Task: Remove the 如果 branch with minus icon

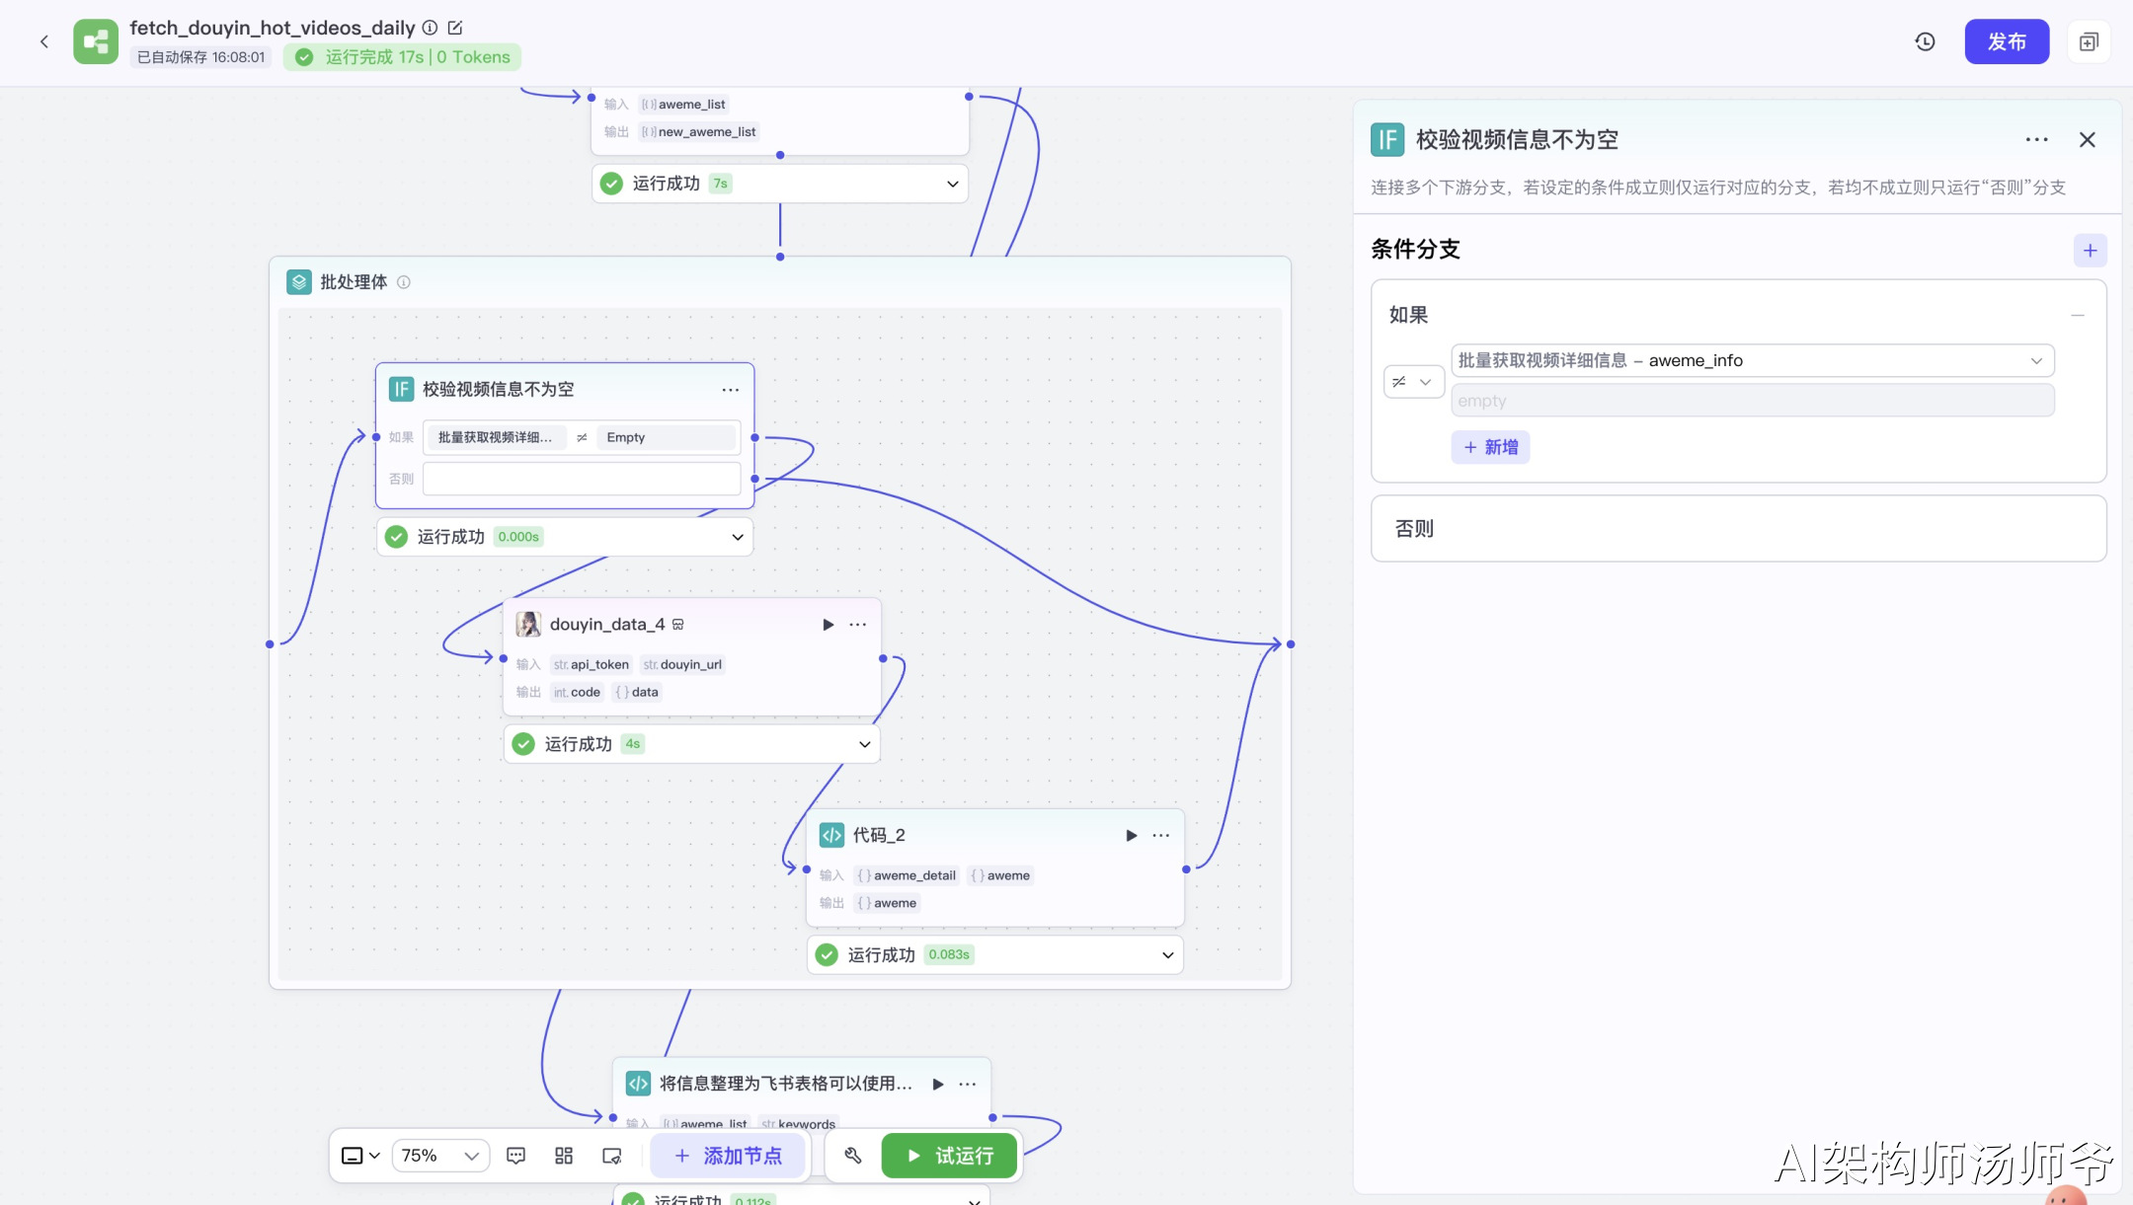Action: 2078,316
